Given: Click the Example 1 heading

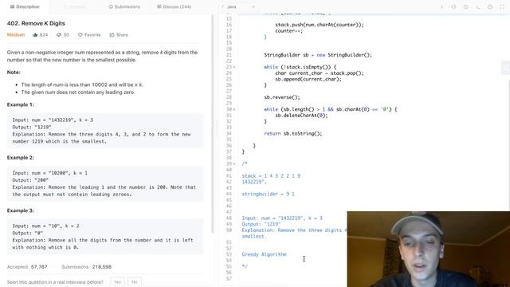Looking at the screenshot, I should click(x=21, y=104).
